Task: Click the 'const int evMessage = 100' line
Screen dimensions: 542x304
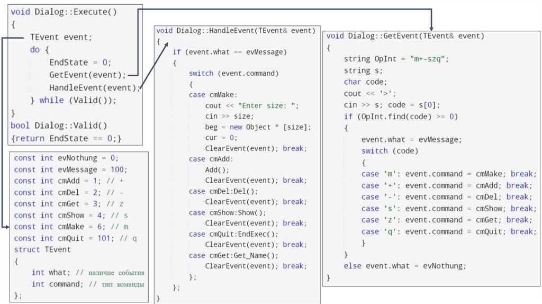Action: [x=70, y=169]
